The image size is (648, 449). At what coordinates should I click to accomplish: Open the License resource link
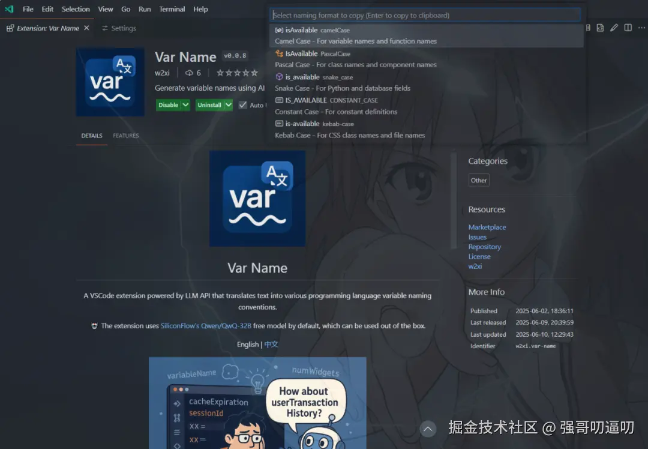click(x=479, y=256)
